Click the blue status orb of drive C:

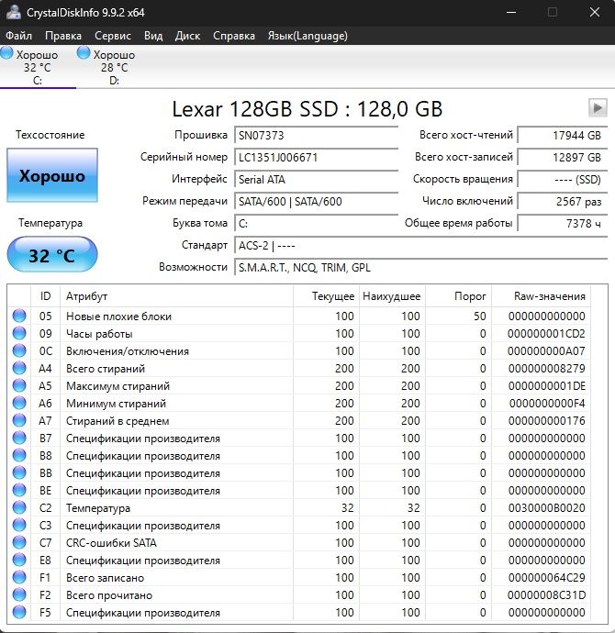[6, 53]
